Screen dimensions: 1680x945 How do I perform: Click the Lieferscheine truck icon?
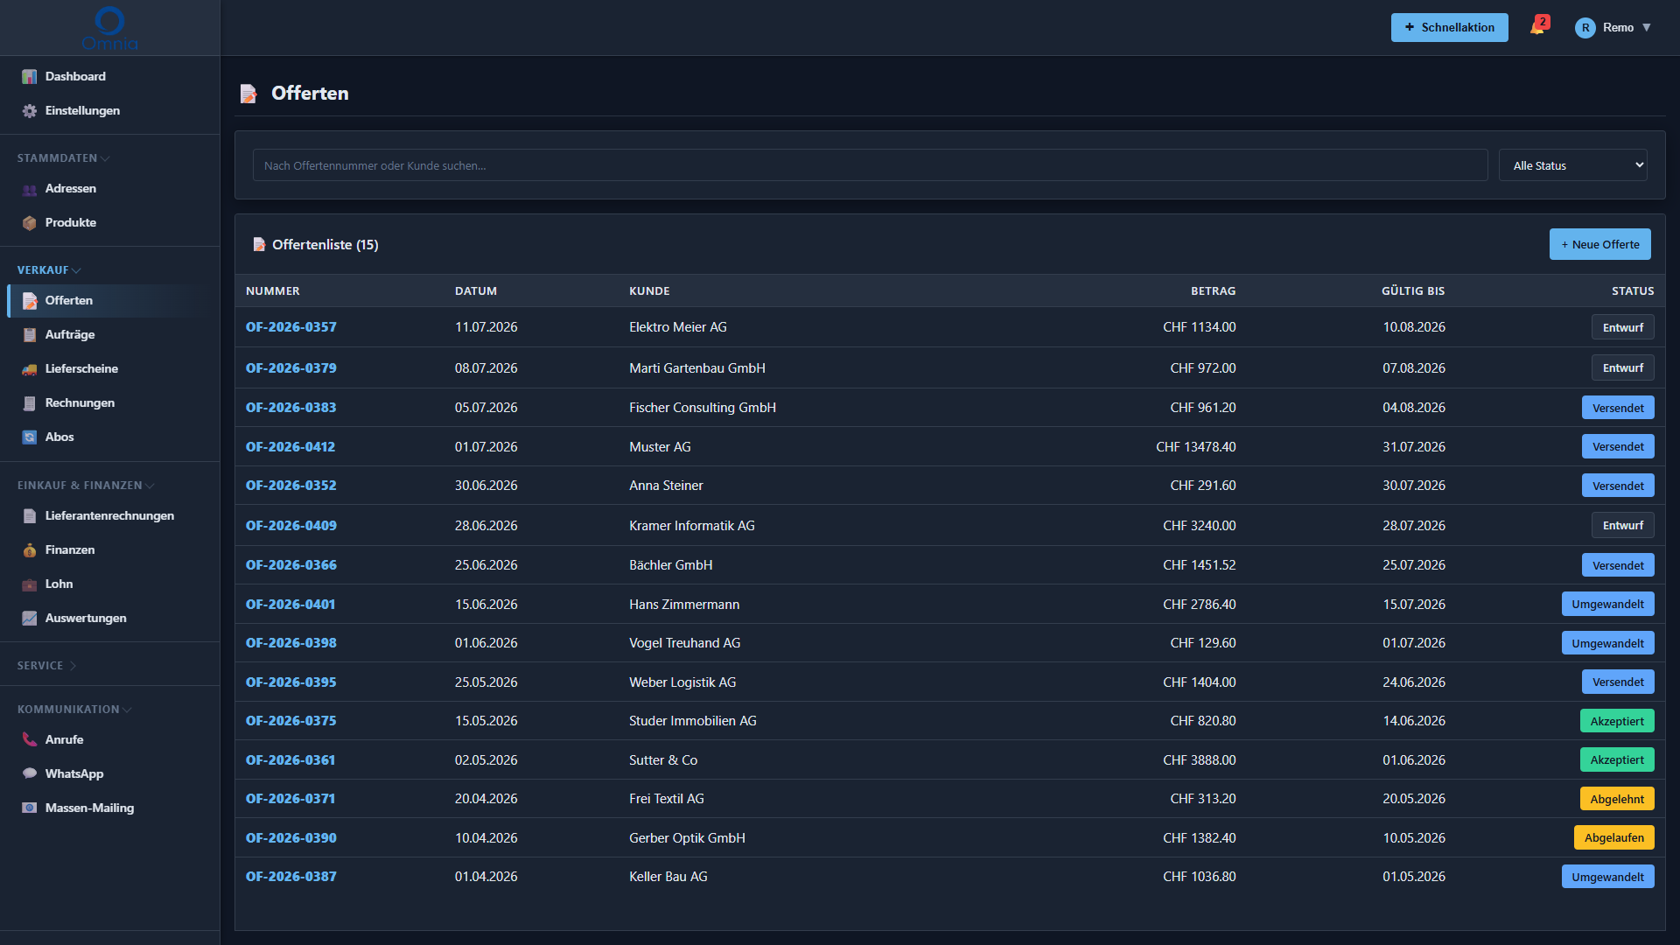click(30, 369)
